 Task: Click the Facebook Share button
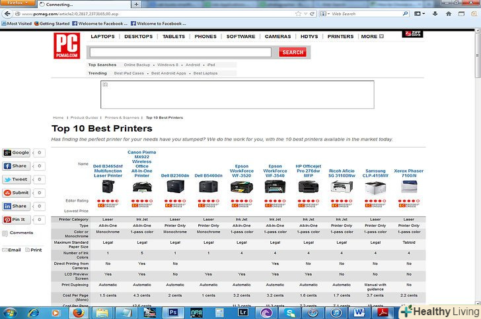[x=17, y=166]
